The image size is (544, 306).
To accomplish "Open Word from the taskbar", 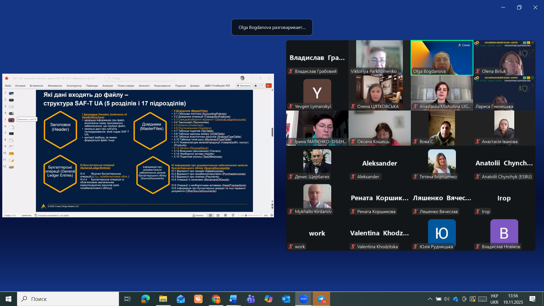I will [x=233, y=299].
